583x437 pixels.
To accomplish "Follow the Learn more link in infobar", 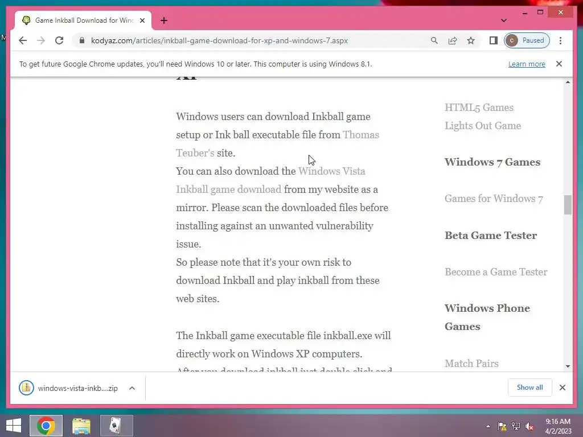I will 527,64.
